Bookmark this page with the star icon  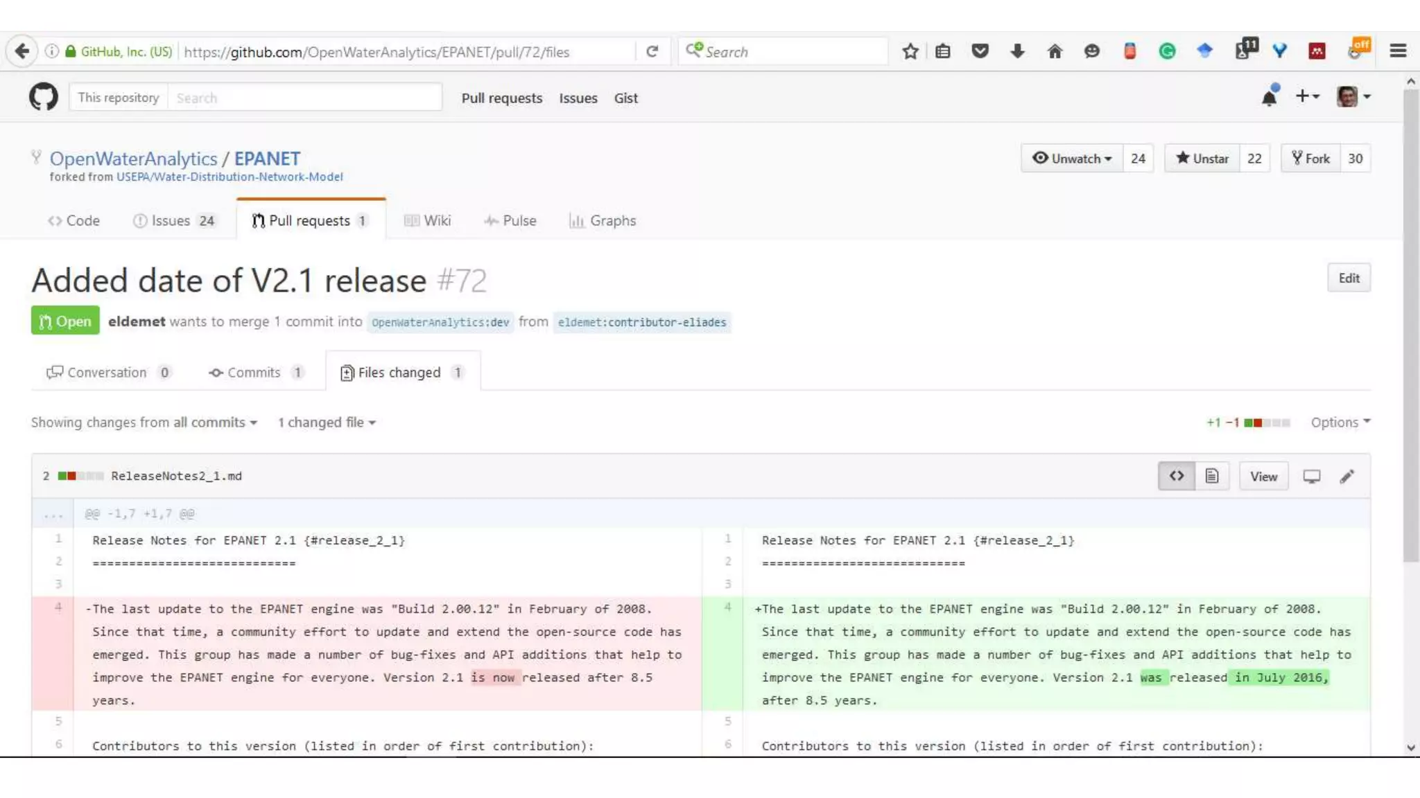(x=910, y=51)
